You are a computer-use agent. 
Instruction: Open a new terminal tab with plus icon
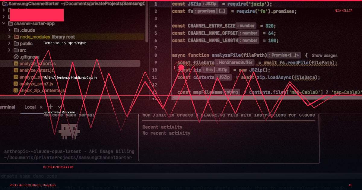coord(50,107)
